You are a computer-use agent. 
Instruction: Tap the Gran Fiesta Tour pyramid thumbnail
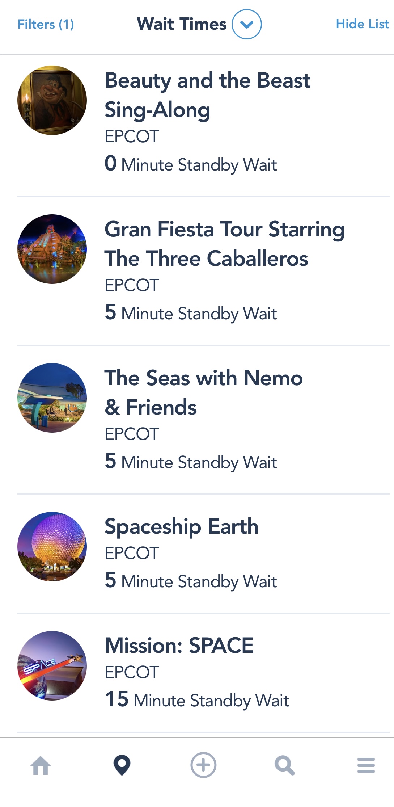click(52, 249)
